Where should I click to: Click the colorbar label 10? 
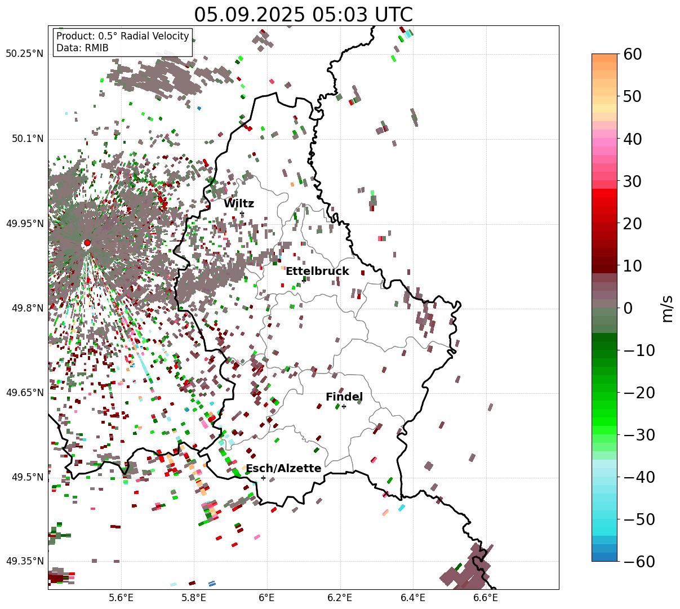coord(632,265)
